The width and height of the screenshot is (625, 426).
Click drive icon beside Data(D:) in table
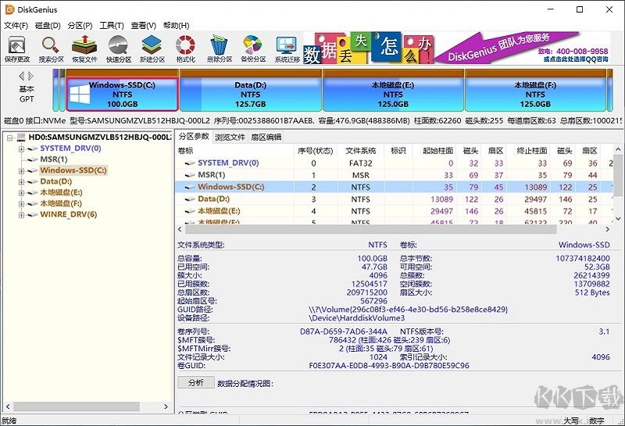(x=190, y=199)
